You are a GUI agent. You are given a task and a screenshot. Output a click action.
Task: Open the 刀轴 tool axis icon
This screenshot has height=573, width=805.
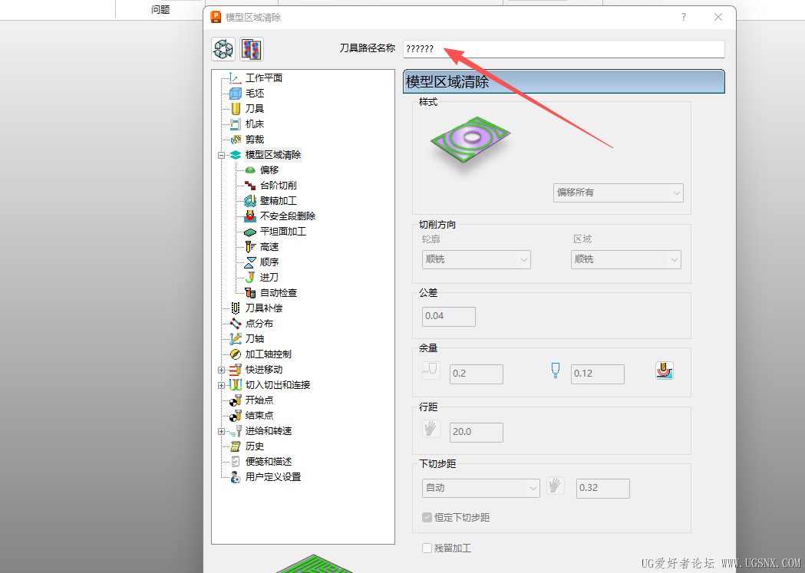(x=235, y=339)
